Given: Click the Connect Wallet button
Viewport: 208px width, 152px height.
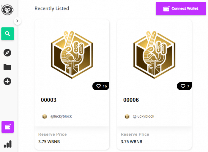Looking at the screenshot, I should click(181, 9).
